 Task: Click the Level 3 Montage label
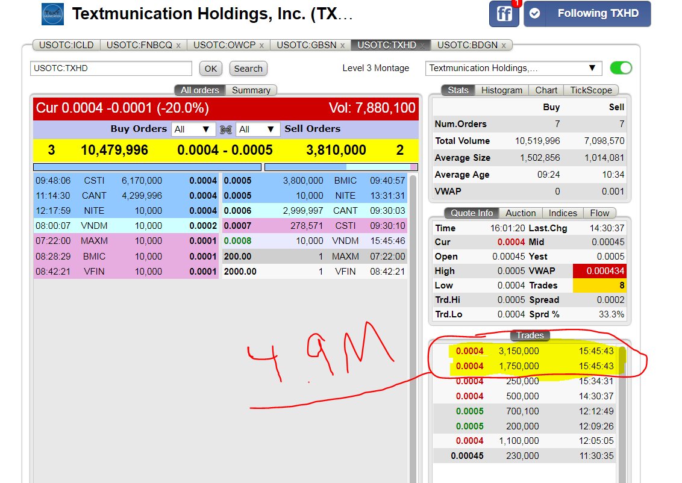(376, 68)
